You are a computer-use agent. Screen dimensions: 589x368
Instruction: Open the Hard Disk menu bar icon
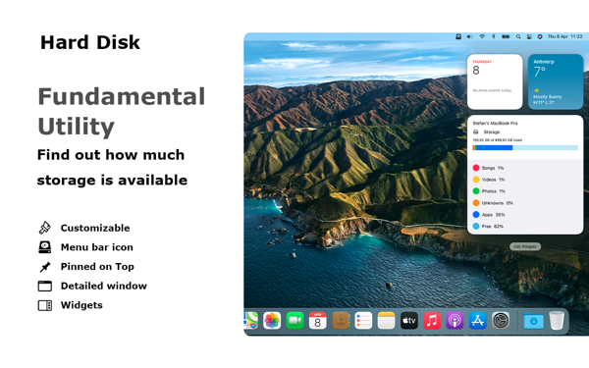coord(458,36)
